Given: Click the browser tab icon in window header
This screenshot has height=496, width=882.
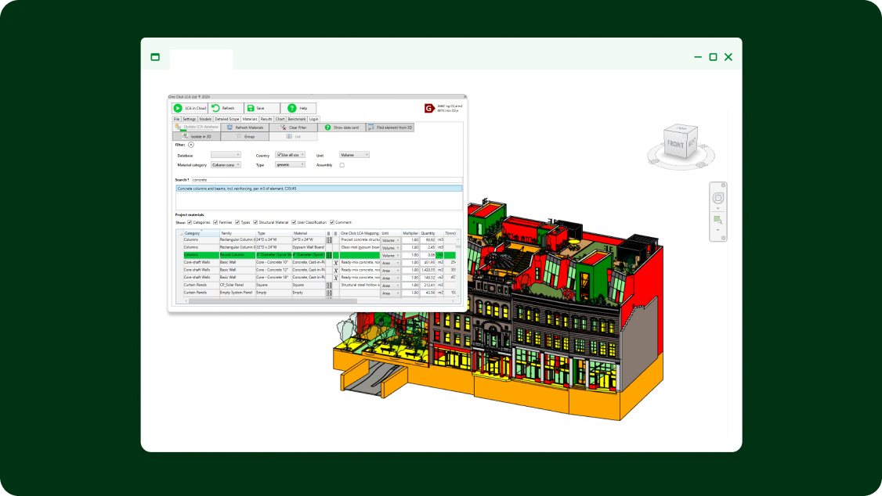Looking at the screenshot, I should 155,57.
